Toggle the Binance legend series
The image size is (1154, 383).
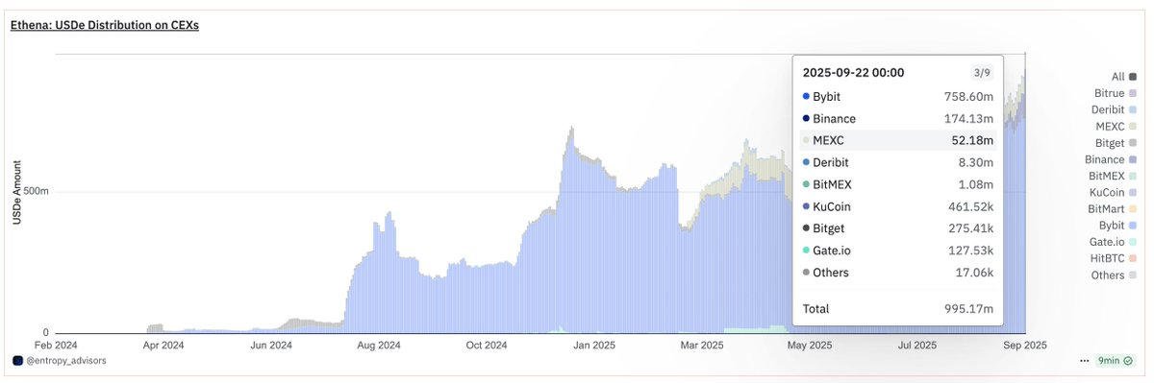1112,159
